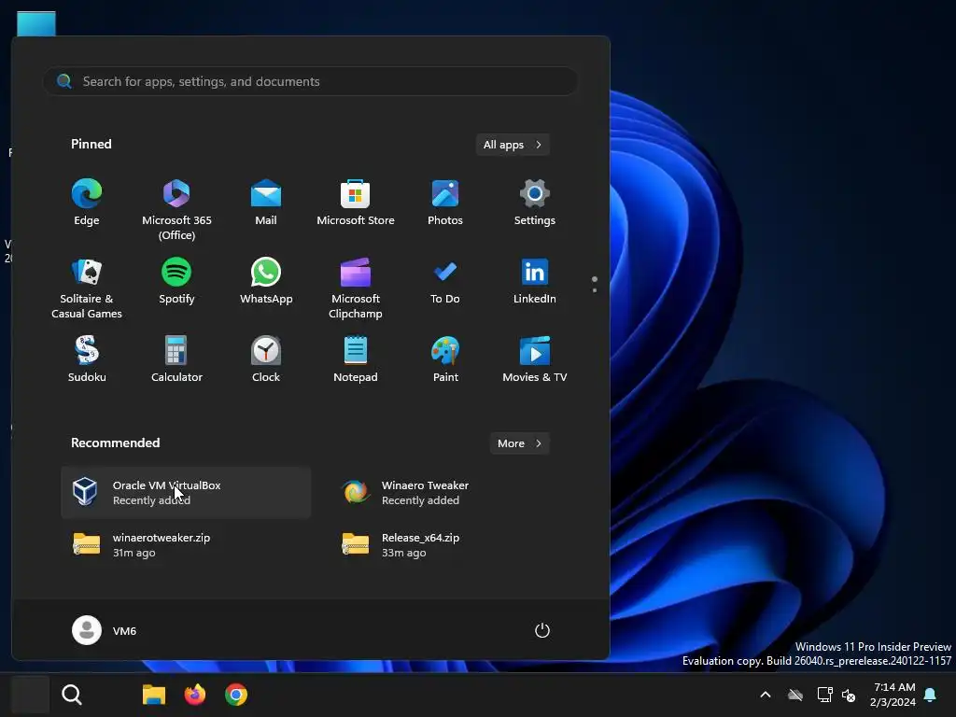This screenshot has height=717, width=956.
Task: Open the clock and date flyout
Action: coord(893,695)
